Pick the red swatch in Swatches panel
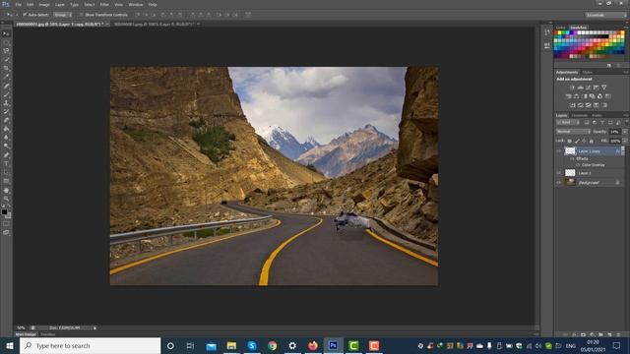 pyautogui.click(x=556, y=33)
